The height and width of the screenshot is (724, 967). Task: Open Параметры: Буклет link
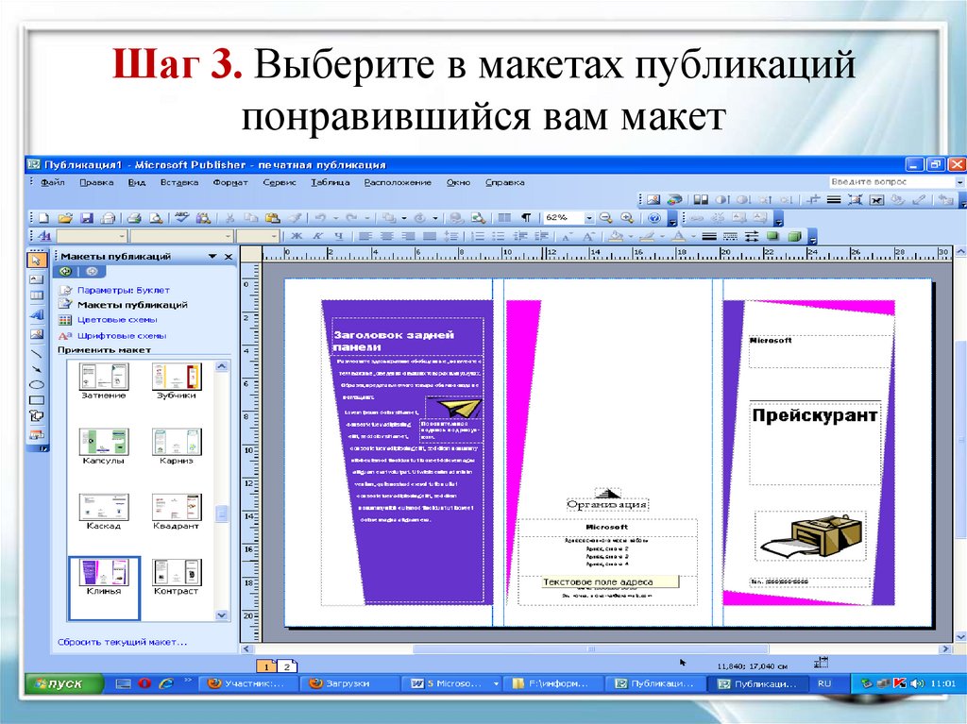[x=124, y=290]
